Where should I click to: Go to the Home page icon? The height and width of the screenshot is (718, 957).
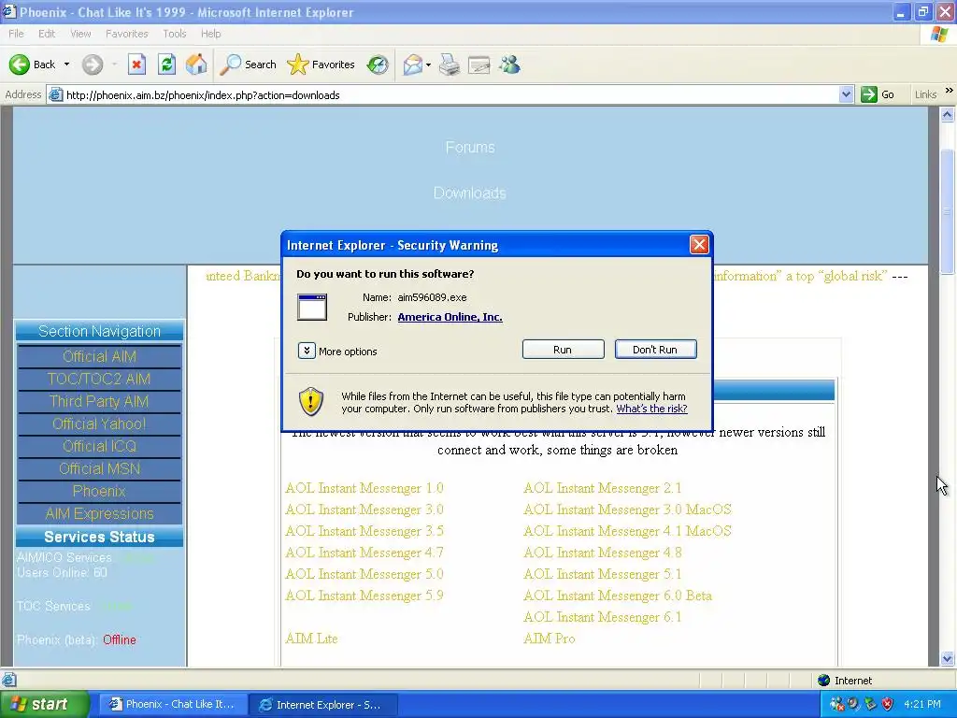[x=196, y=65]
